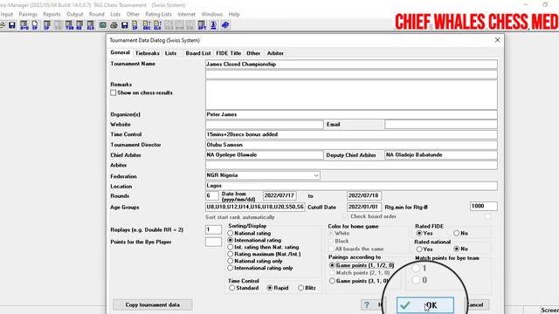Click the RR toolbar icon
Image resolution: width=559 pixels, height=314 pixels.
(79, 25)
